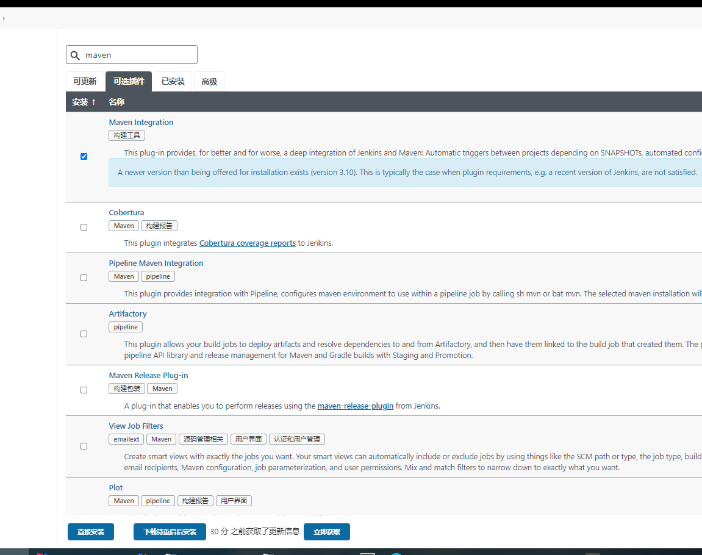Click the 立即获取 button
Viewport: 702px width, 555px height.
pyautogui.click(x=327, y=532)
